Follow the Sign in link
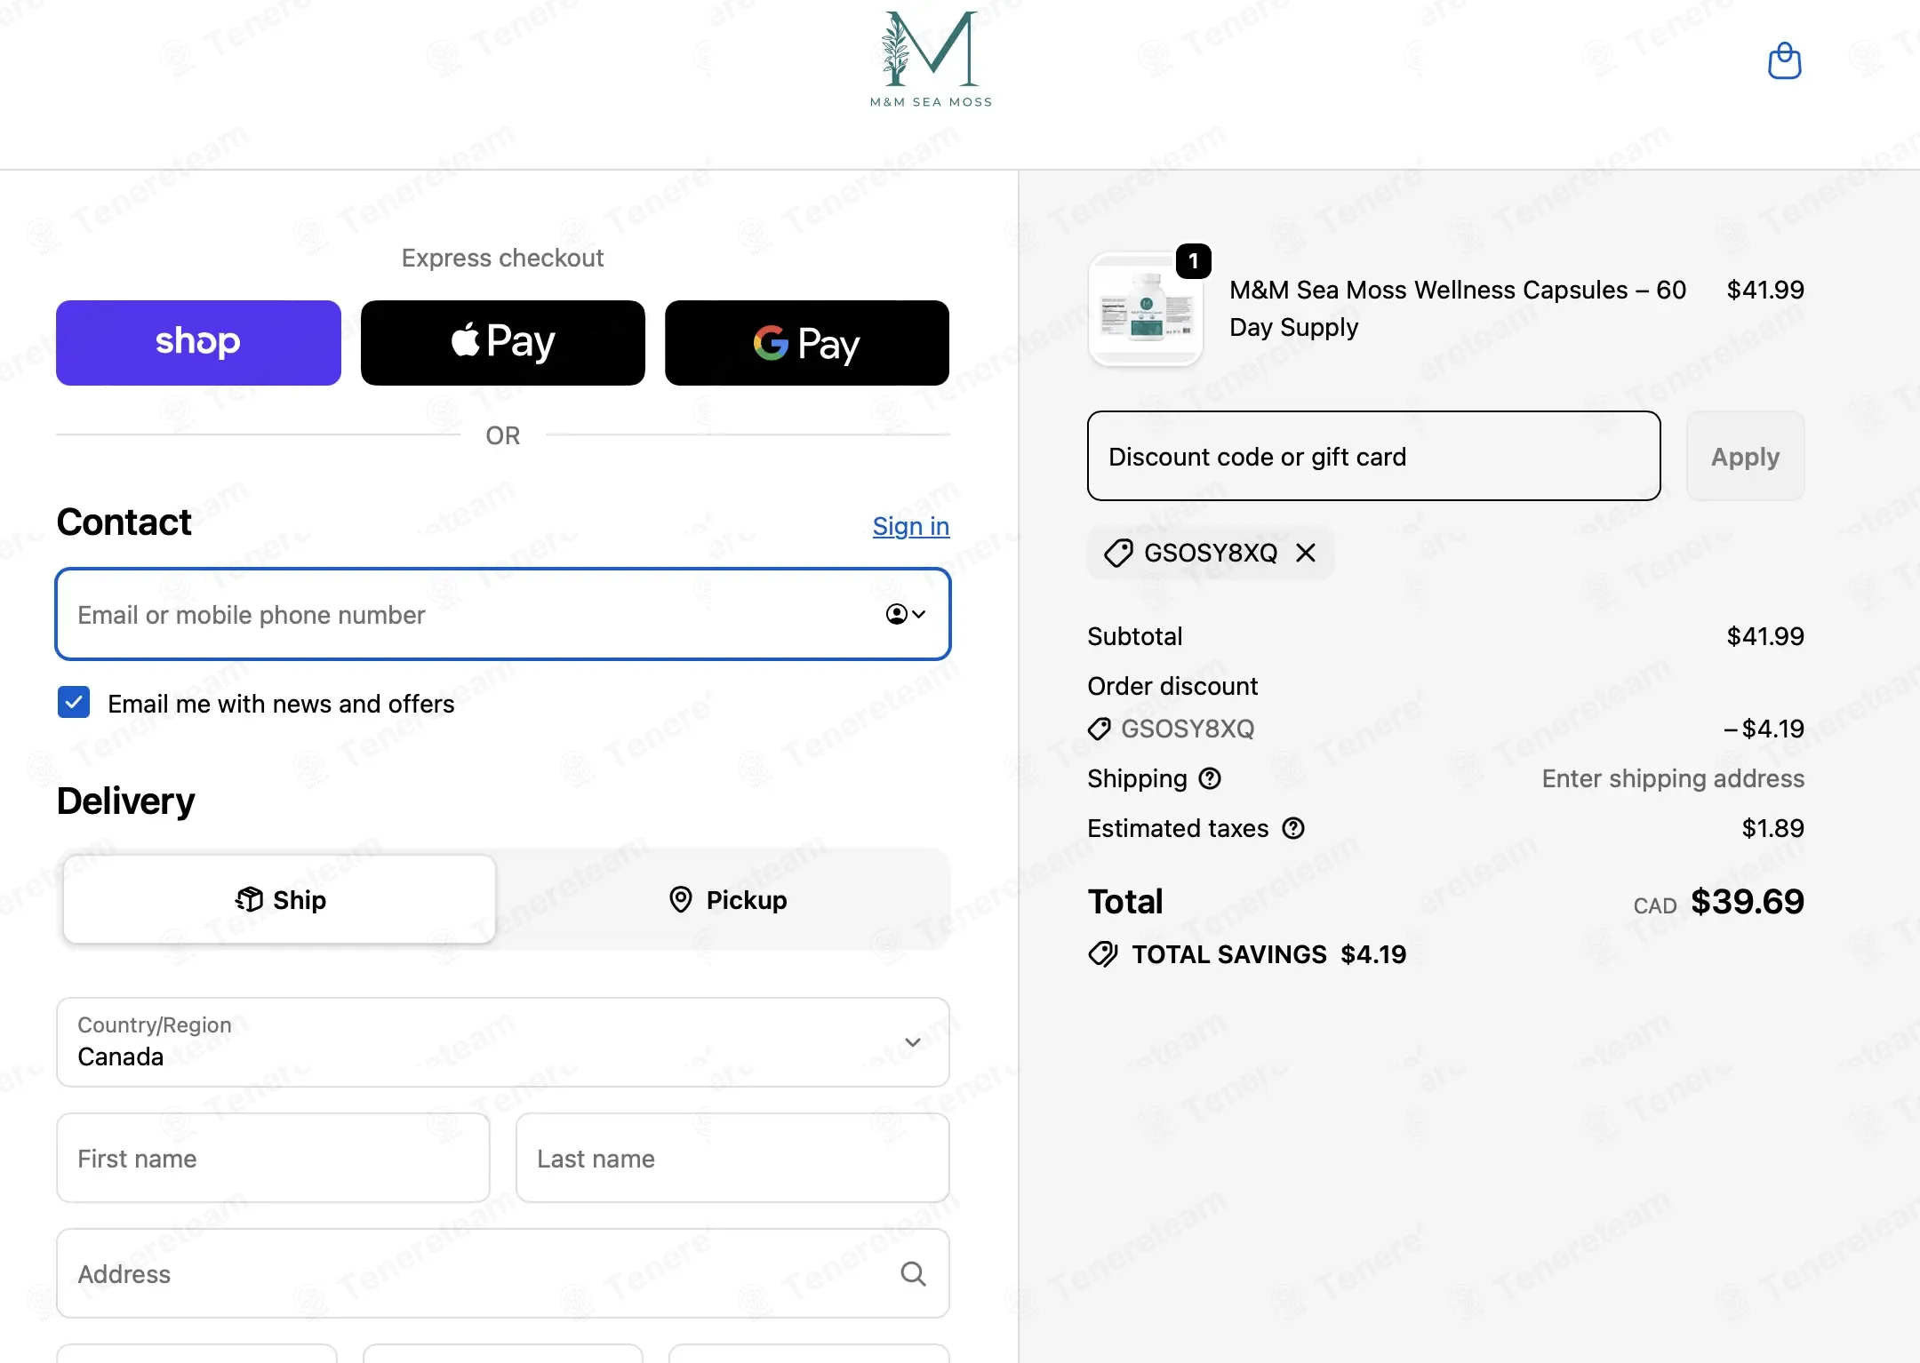This screenshot has width=1920, height=1363. [911, 526]
